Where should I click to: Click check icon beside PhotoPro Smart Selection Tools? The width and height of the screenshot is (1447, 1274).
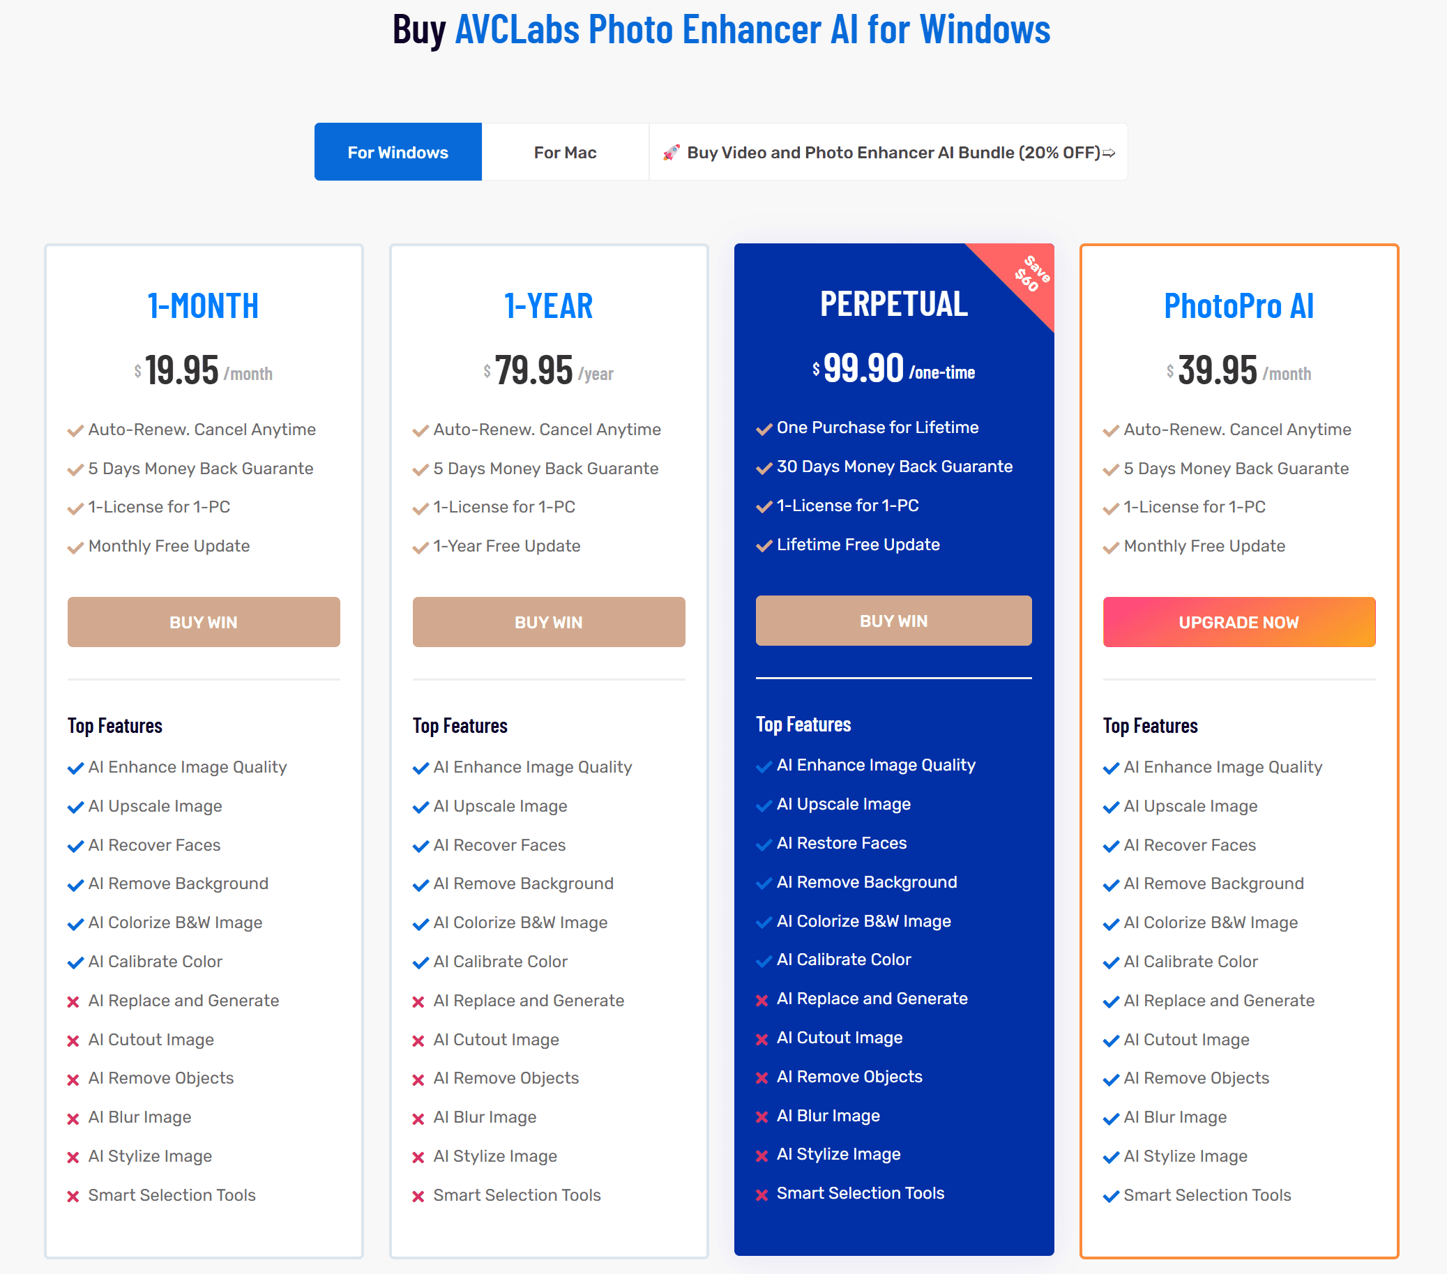point(1111,1197)
